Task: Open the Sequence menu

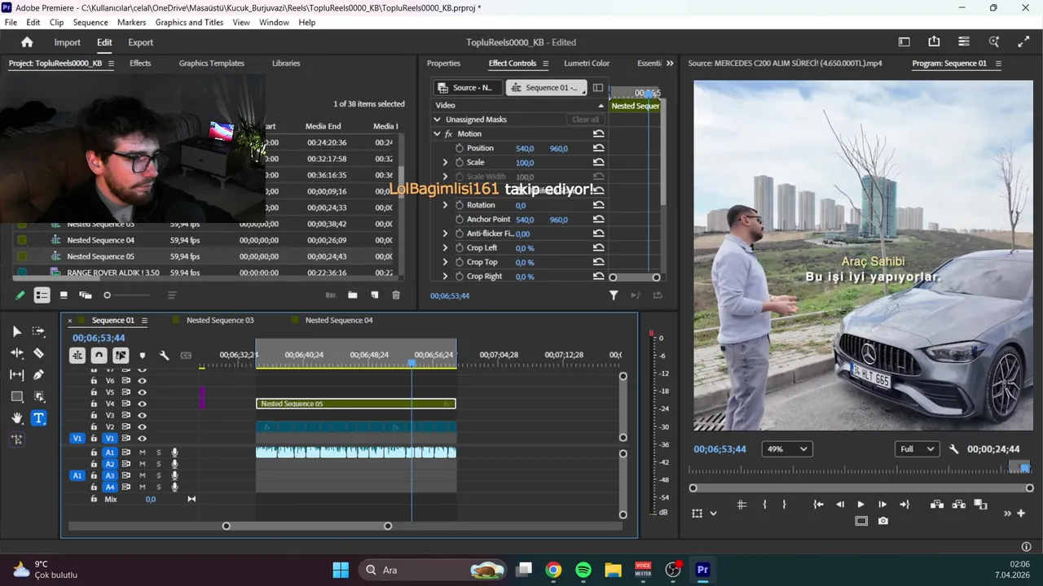Action: click(x=90, y=23)
